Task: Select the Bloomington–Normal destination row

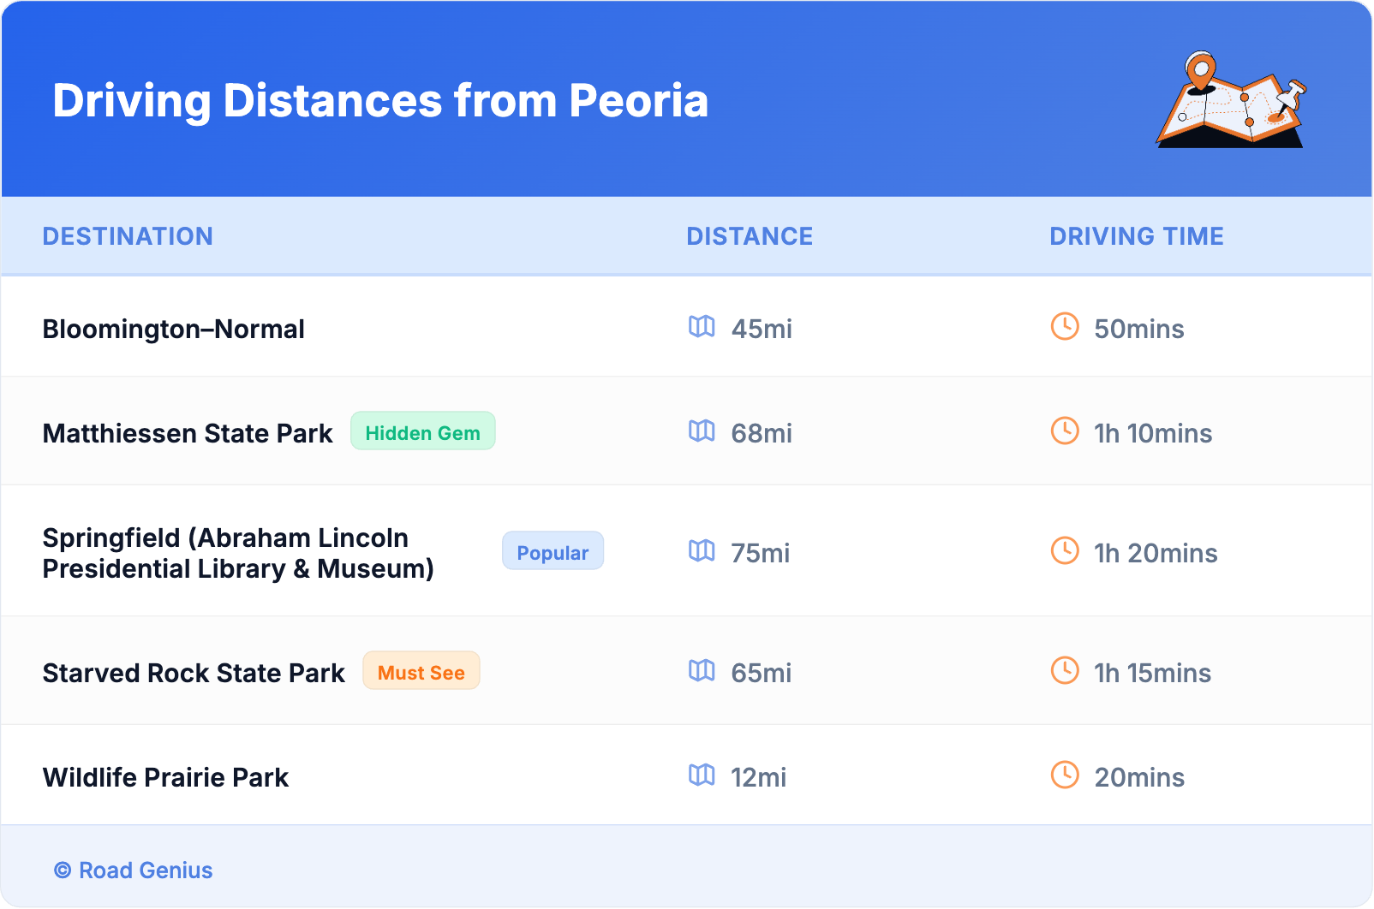Action: click(x=173, y=329)
